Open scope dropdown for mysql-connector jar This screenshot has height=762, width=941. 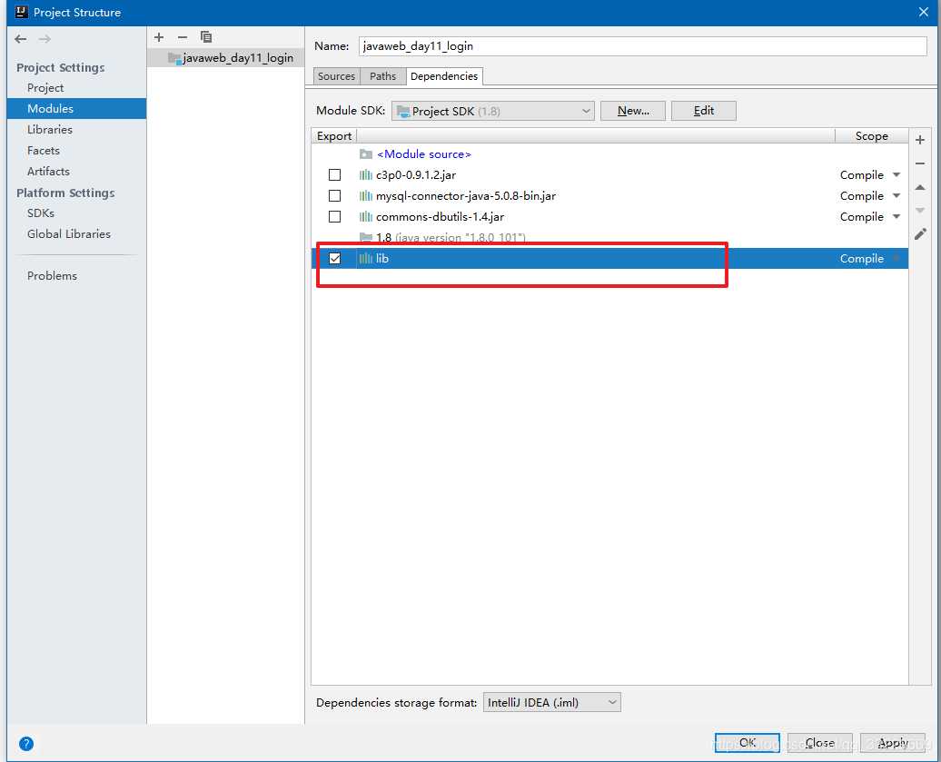pos(896,196)
